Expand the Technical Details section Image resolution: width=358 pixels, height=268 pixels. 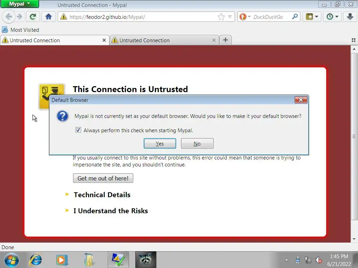[x=102, y=195]
